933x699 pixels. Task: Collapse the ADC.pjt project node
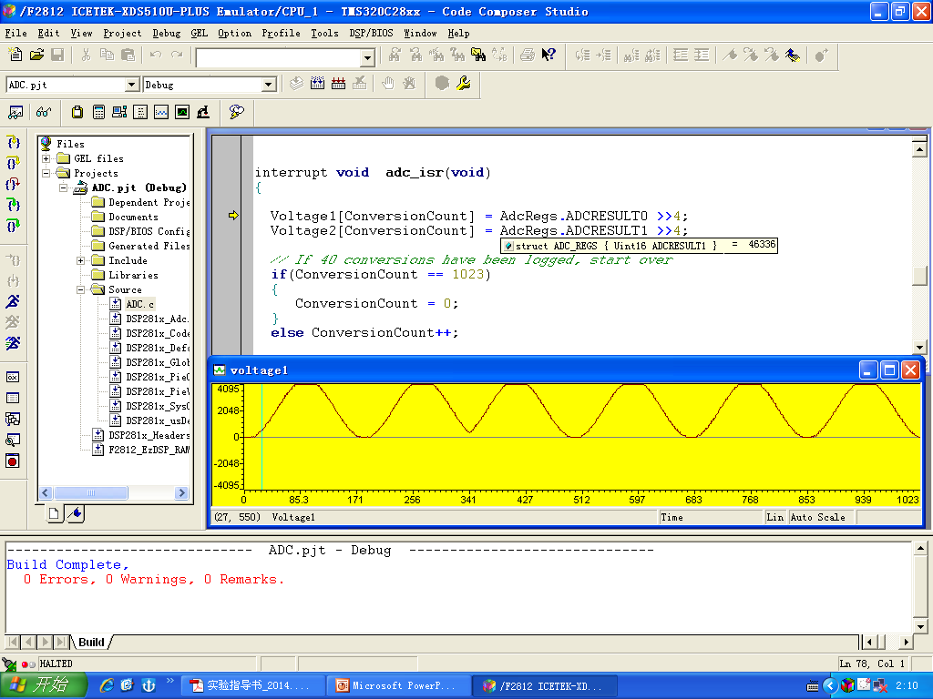(x=64, y=187)
